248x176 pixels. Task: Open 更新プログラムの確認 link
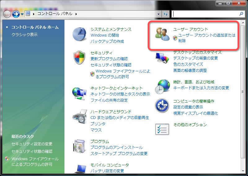109,59
